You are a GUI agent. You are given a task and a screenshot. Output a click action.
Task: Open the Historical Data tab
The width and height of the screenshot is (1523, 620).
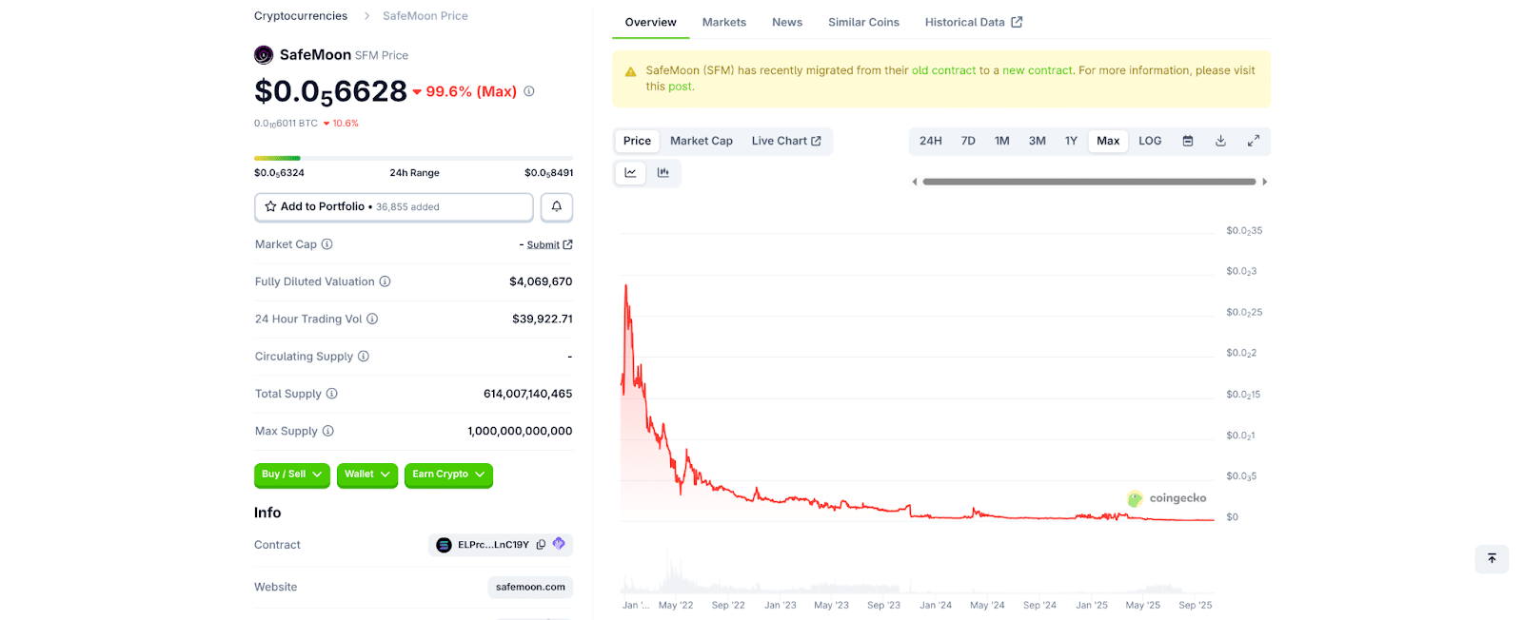point(974,22)
